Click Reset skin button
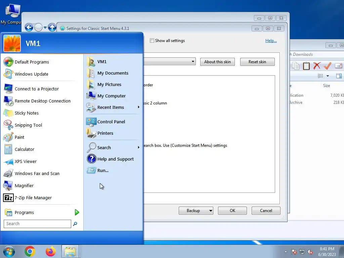Screen dimensions: 344x258 (257, 62)
